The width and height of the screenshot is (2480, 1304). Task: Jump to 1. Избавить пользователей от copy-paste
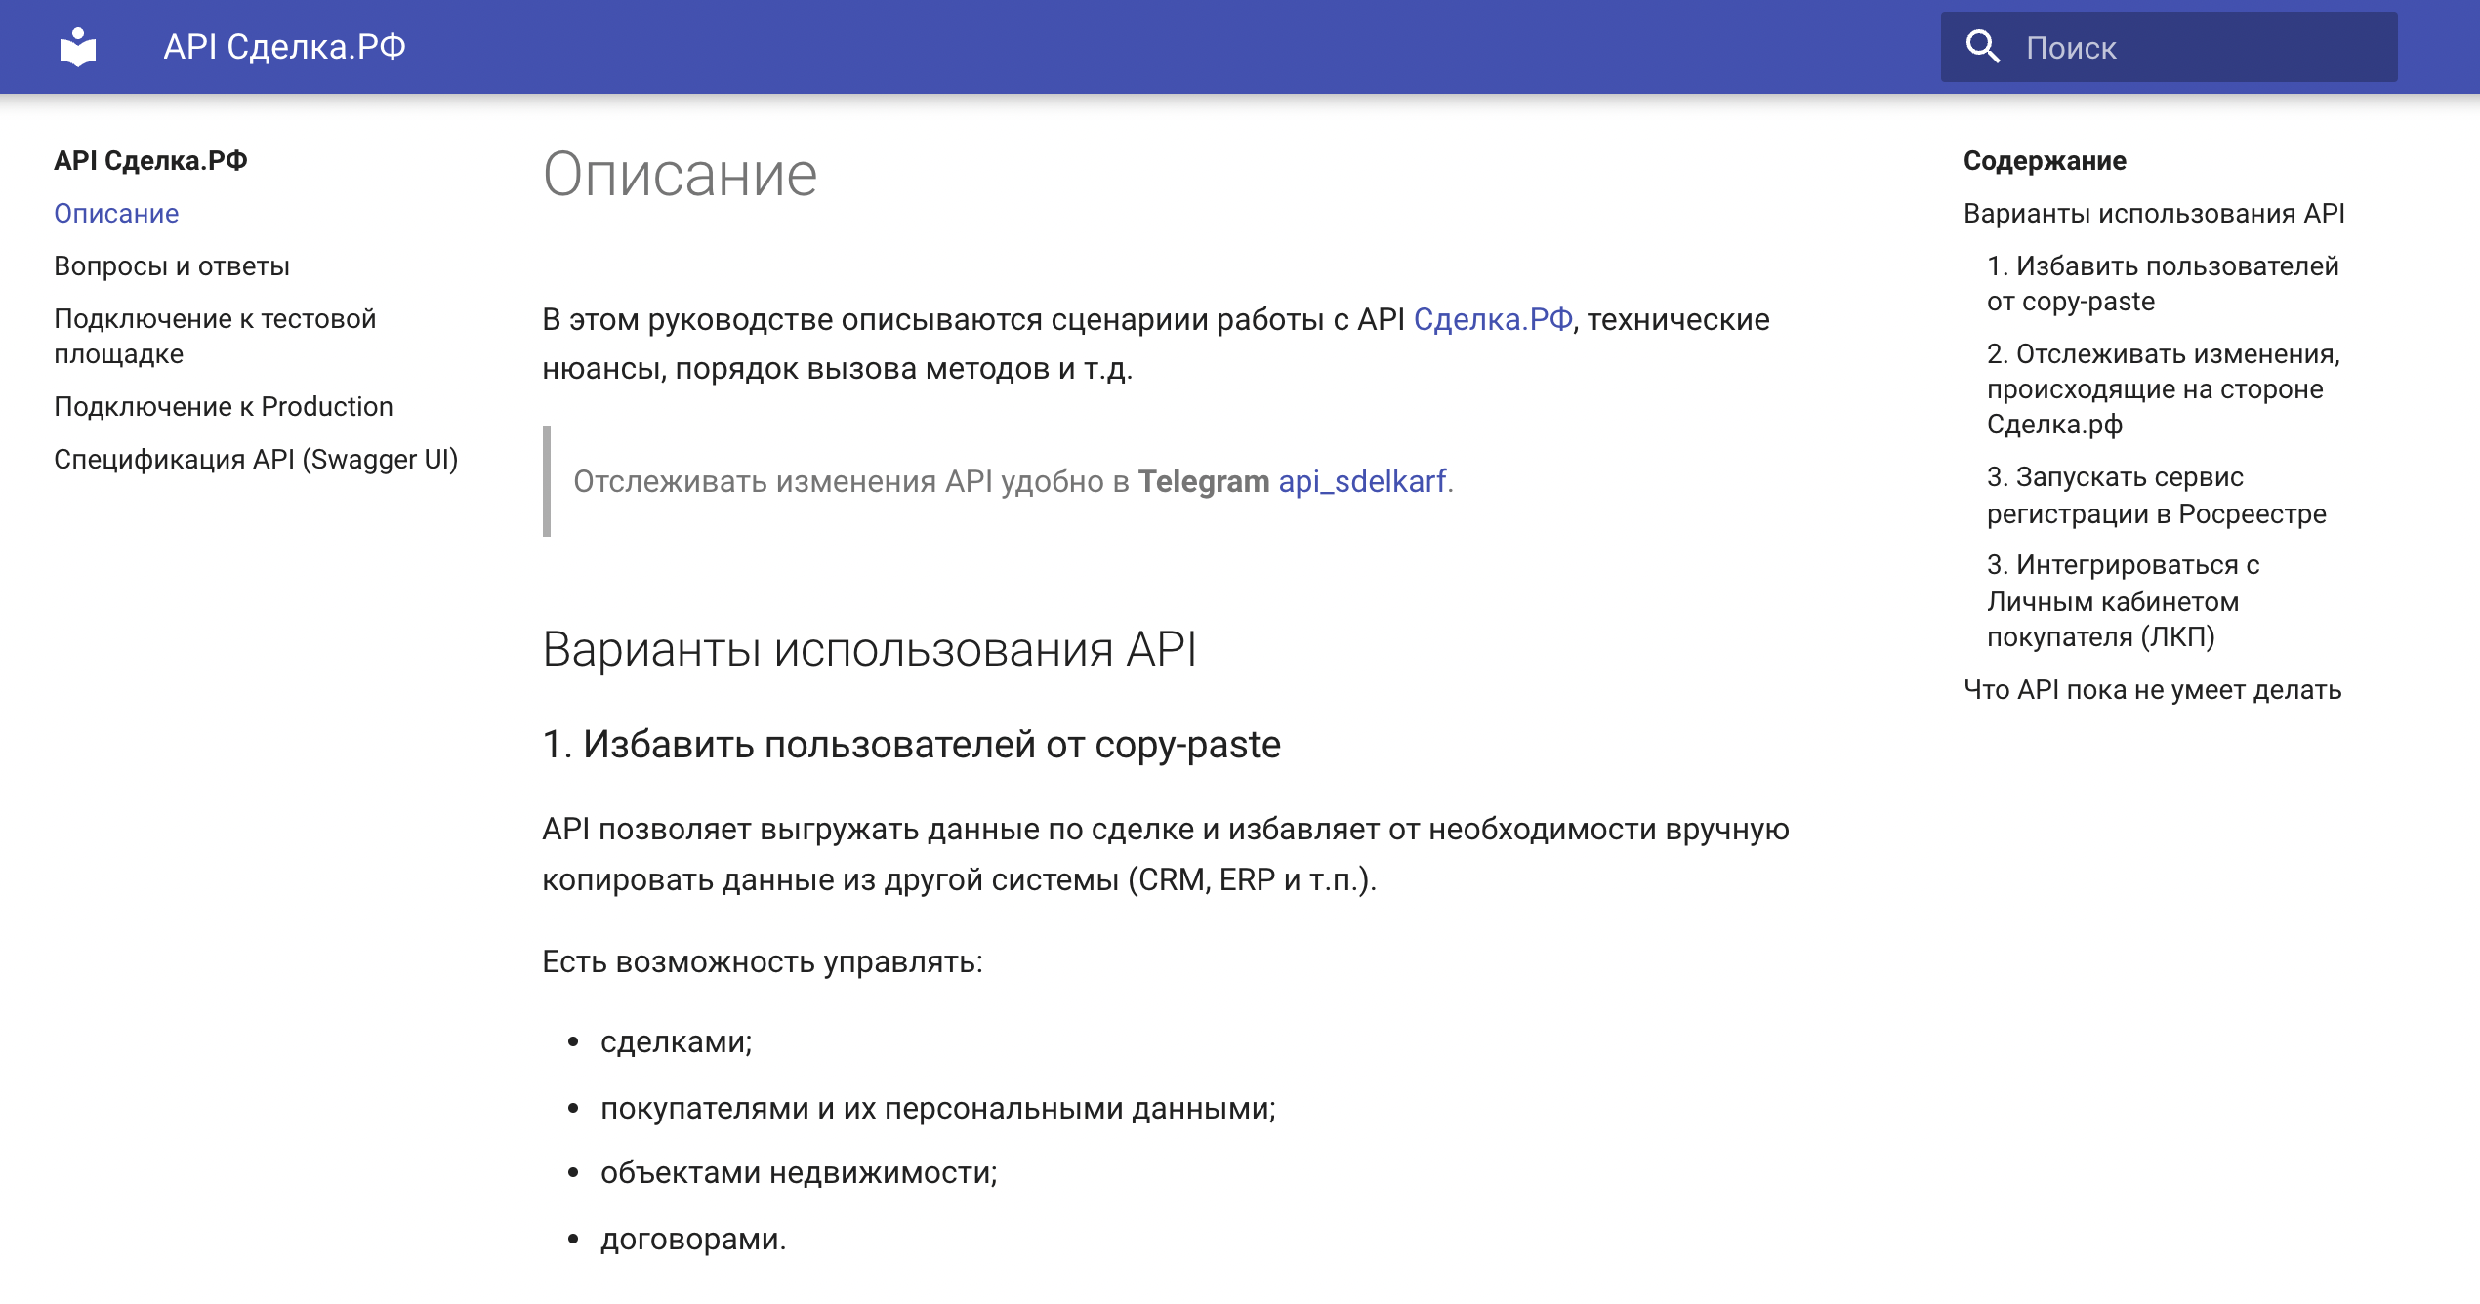click(x=2163, y=283)
